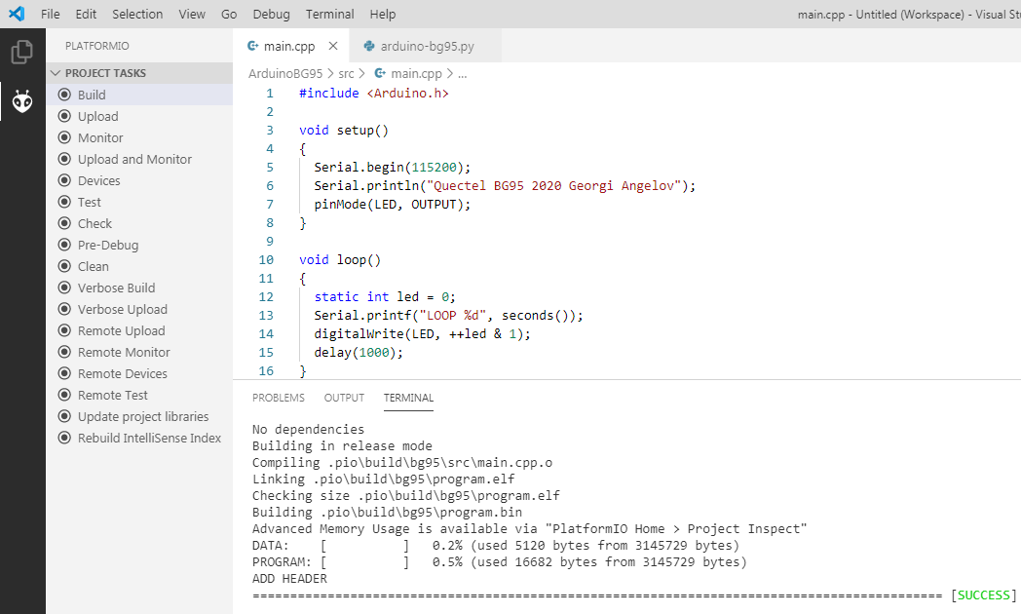Click the Serial.printf("LOOP %d") line

(449, 315)
